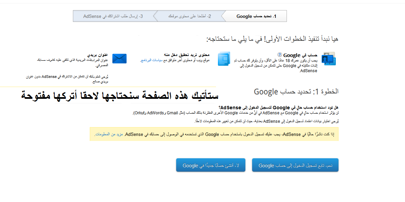Click the Google account people icon
This screenshot has height=202, width=405.
pos(328,59)
